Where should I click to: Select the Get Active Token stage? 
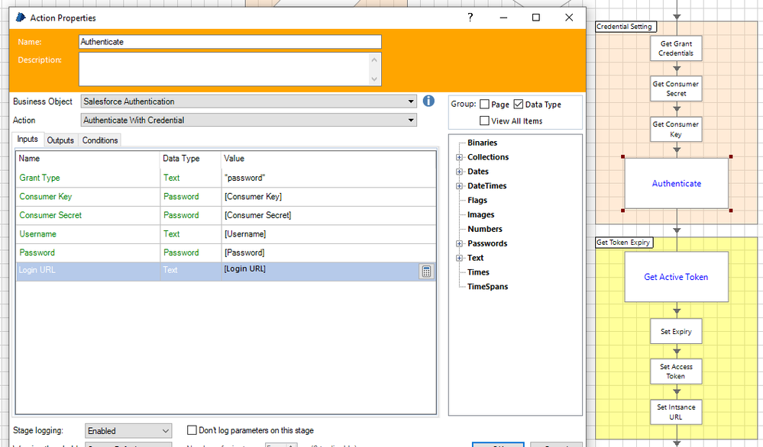(x=676, y=277)
